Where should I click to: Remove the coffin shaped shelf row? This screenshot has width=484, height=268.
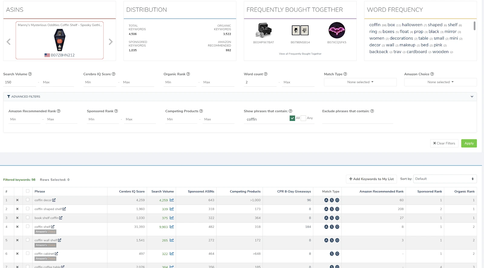tap(17, 209)
